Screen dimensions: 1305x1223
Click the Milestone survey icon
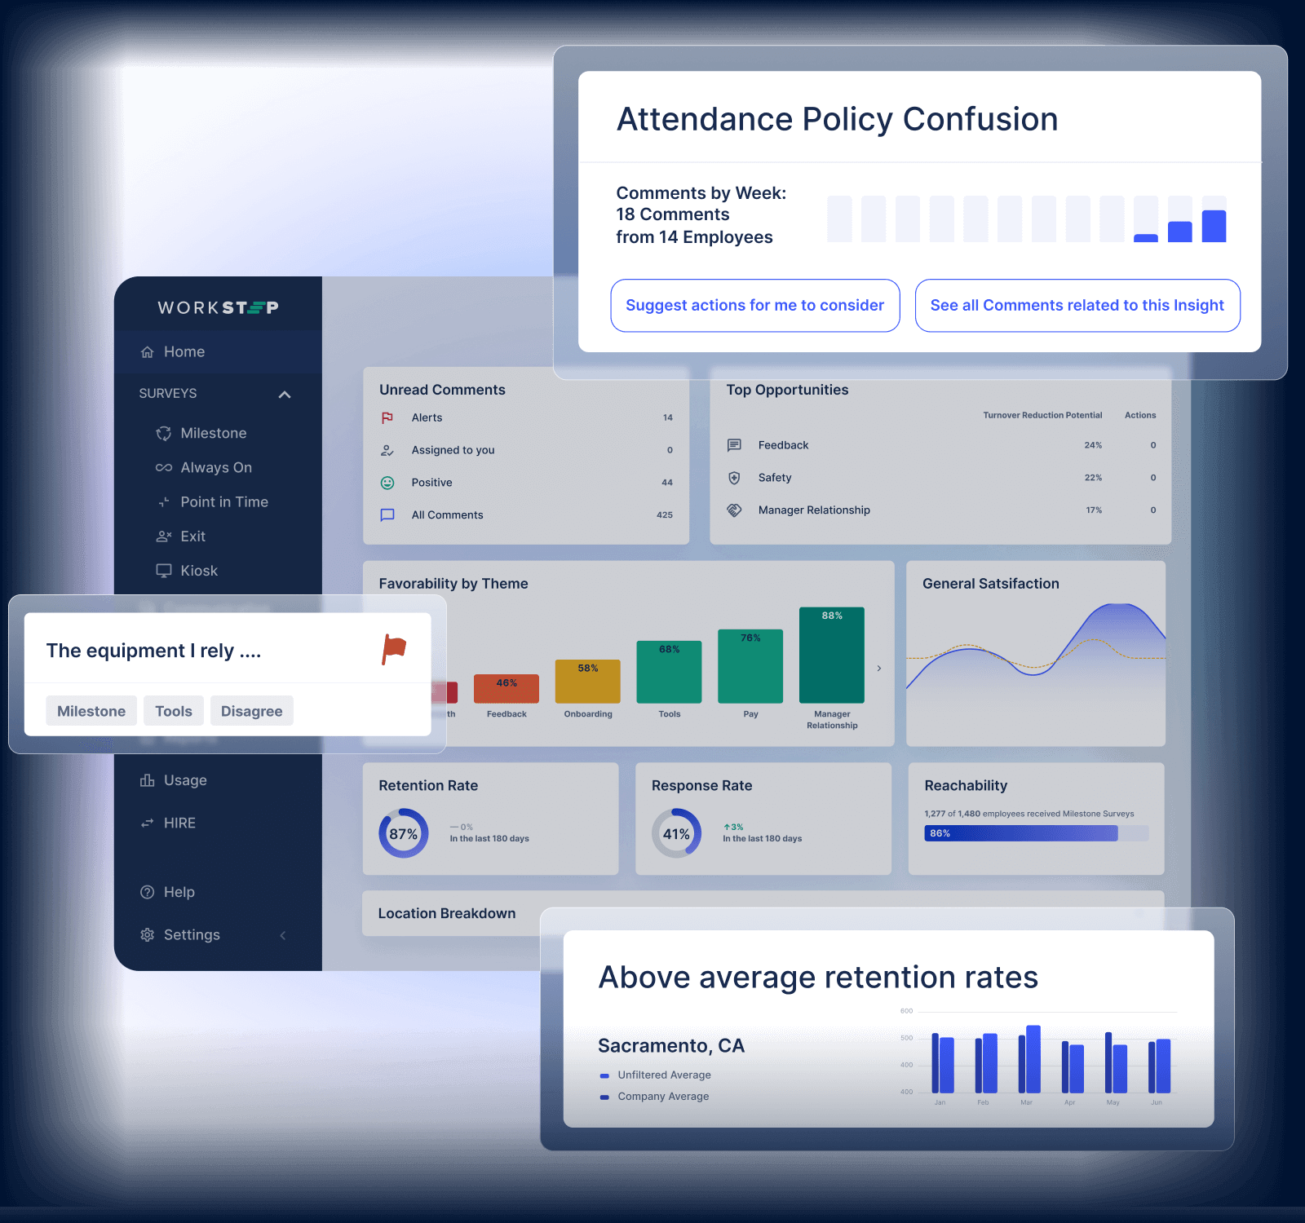(x=164, y=434)
